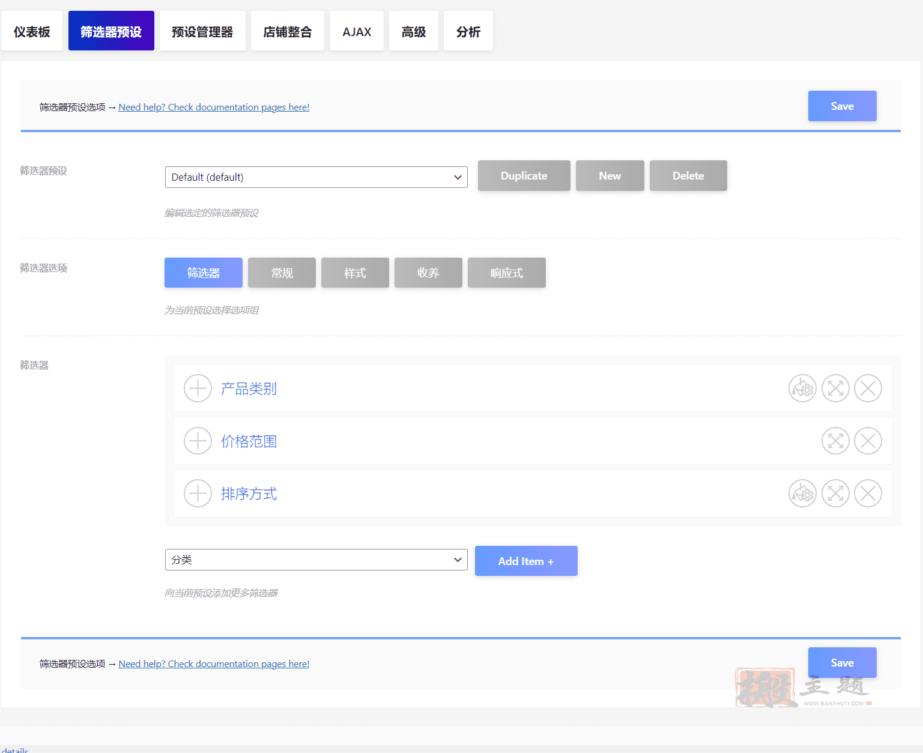923x753 pixels.
Task: Create a New filter preset
Action: [610, 175]
